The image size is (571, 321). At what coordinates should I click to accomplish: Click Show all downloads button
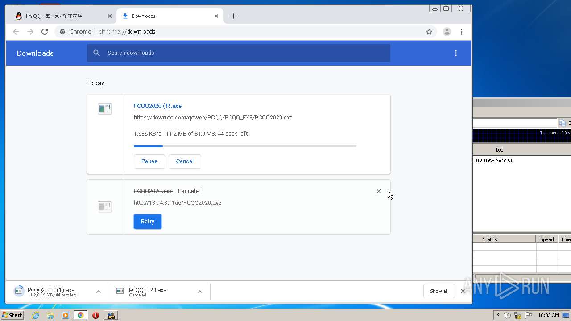pos(439,291)
